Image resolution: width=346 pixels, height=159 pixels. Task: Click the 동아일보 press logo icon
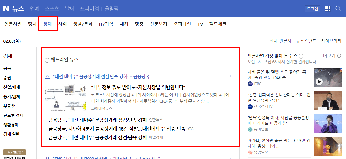[250, 130]
